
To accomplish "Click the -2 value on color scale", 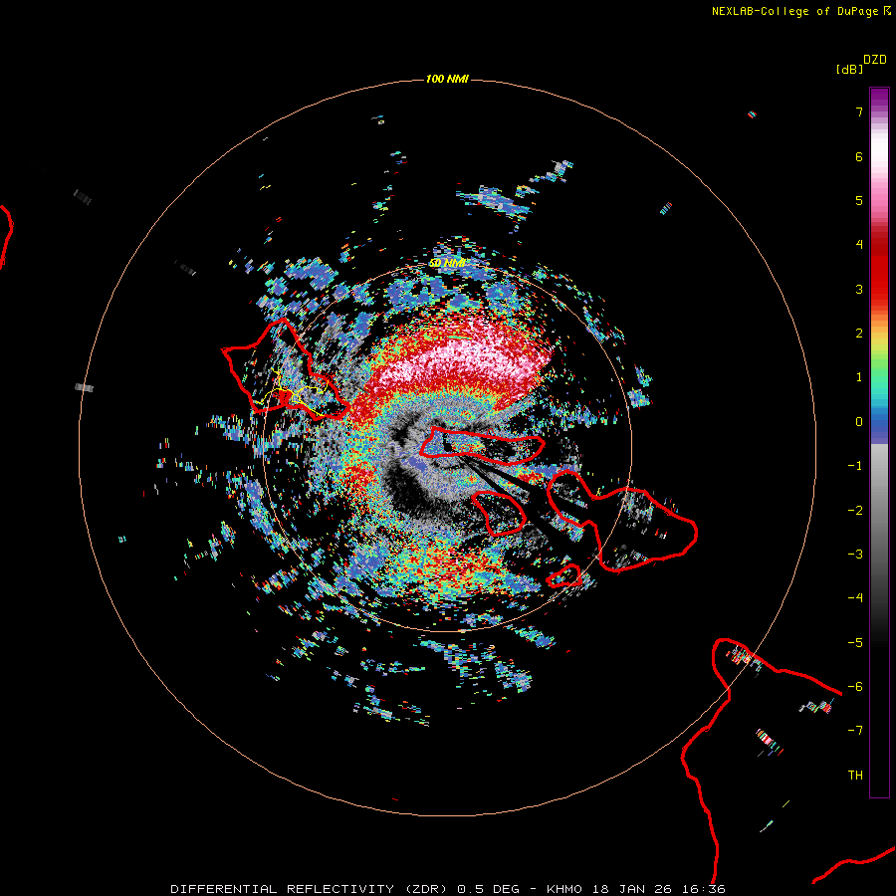I will [x=855, y=511].
